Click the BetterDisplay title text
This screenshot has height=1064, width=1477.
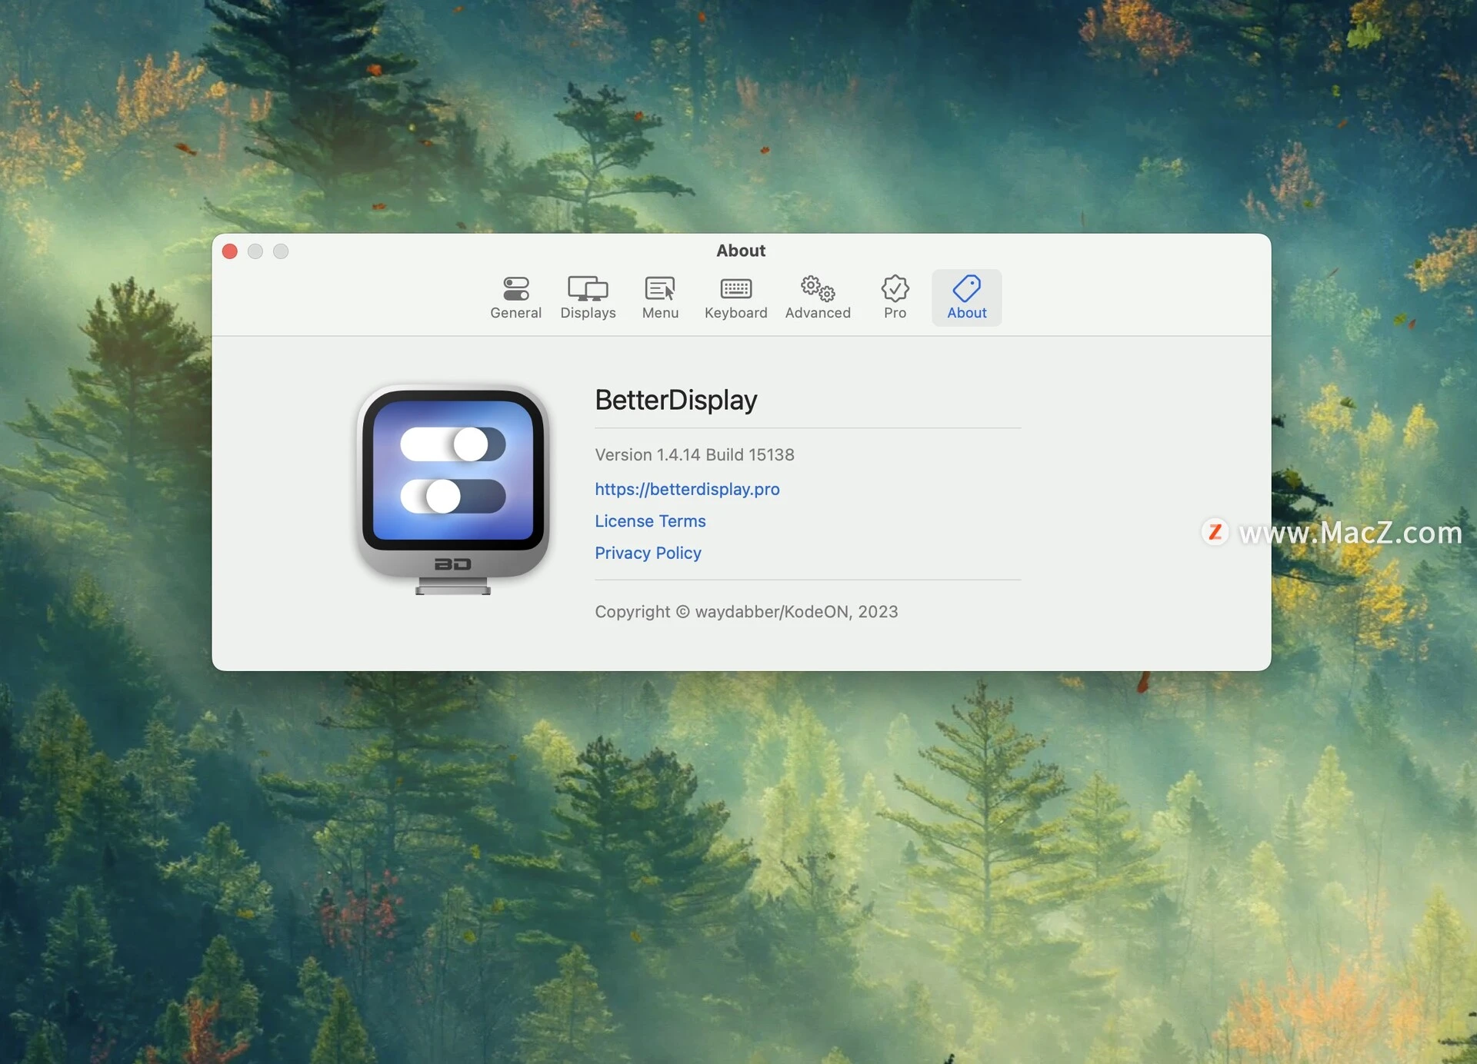(x=675, y=400)
